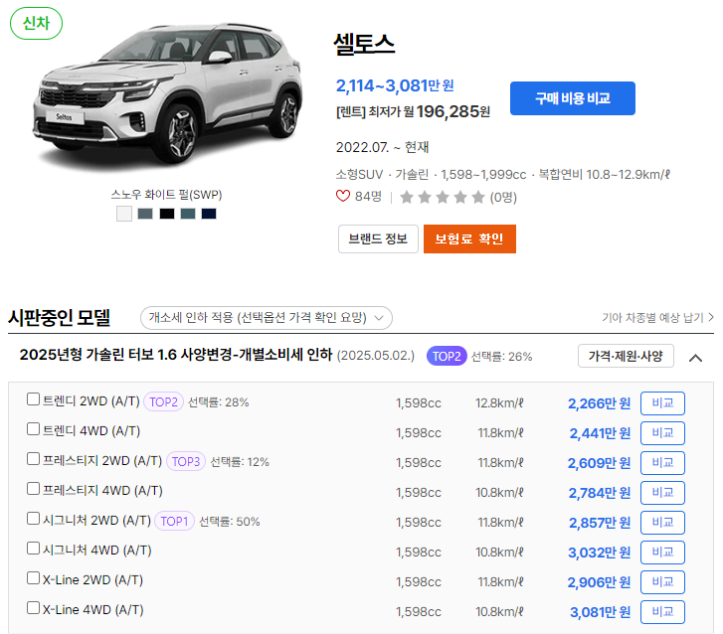The height and width of the screenshot is (634, 723).
Task: Click the 2,441만원 price
Action: click(600, 433)
